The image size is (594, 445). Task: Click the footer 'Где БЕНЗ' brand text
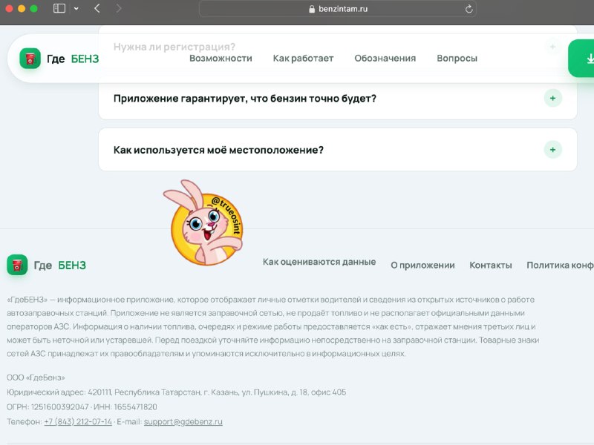tap(60, 266)
